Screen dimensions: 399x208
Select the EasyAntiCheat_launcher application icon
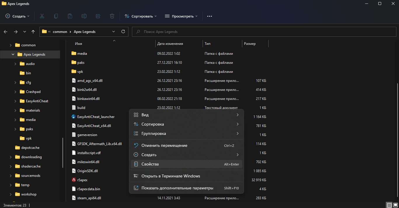pyautogui.click(x=74, y=117)
